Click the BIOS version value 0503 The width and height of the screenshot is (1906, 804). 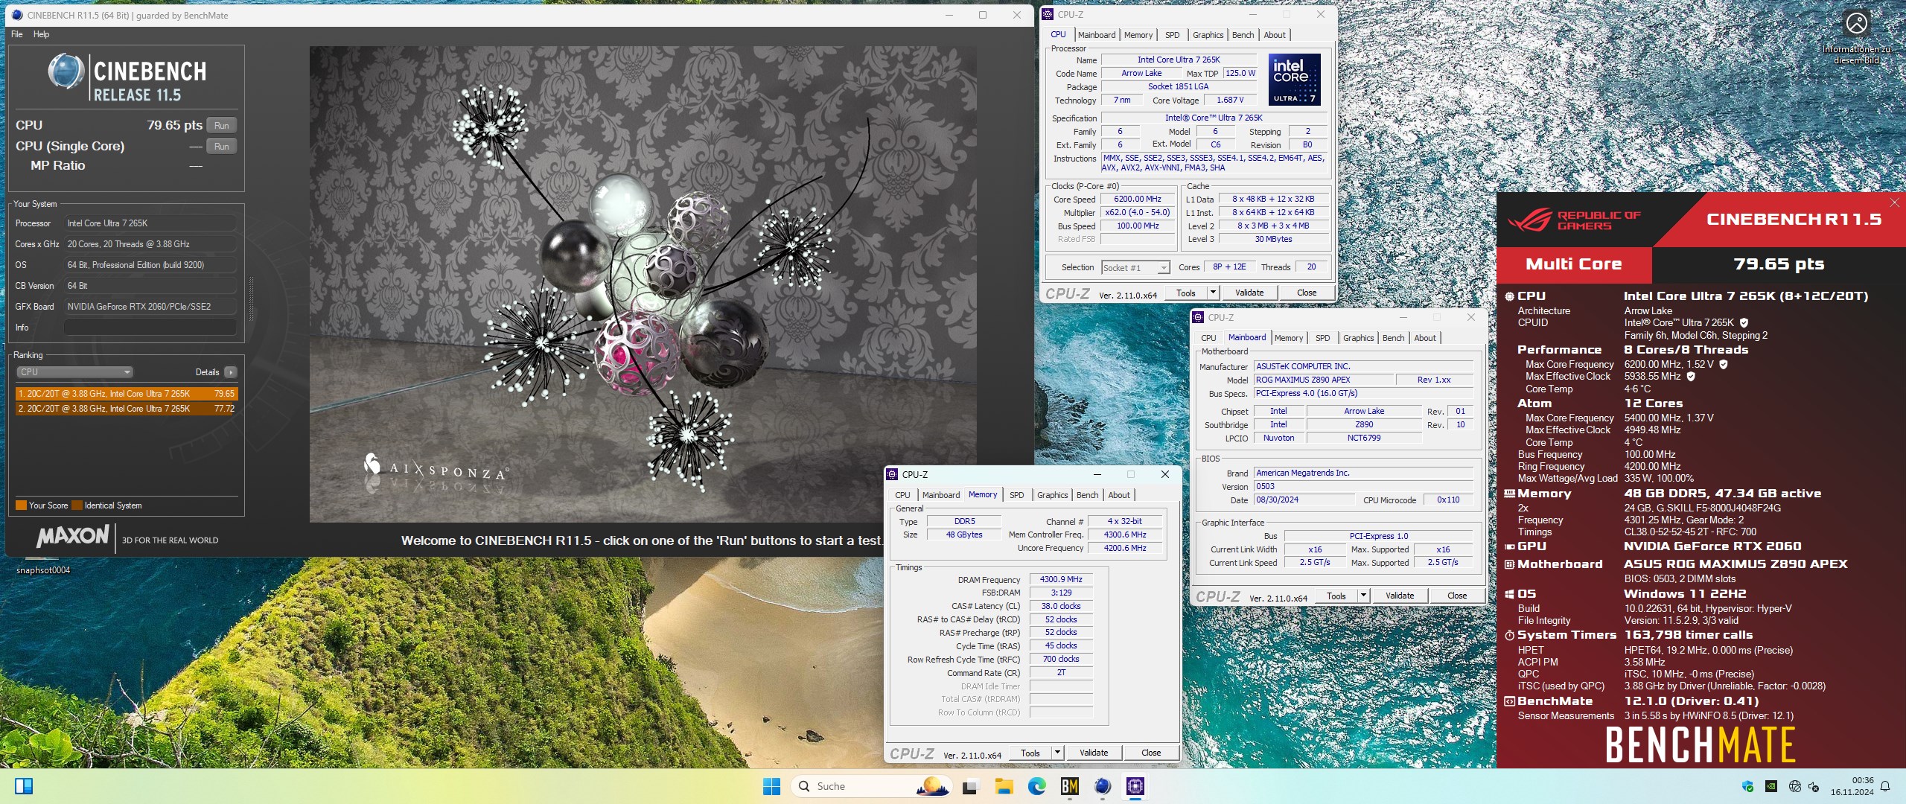click(1363, 487)
